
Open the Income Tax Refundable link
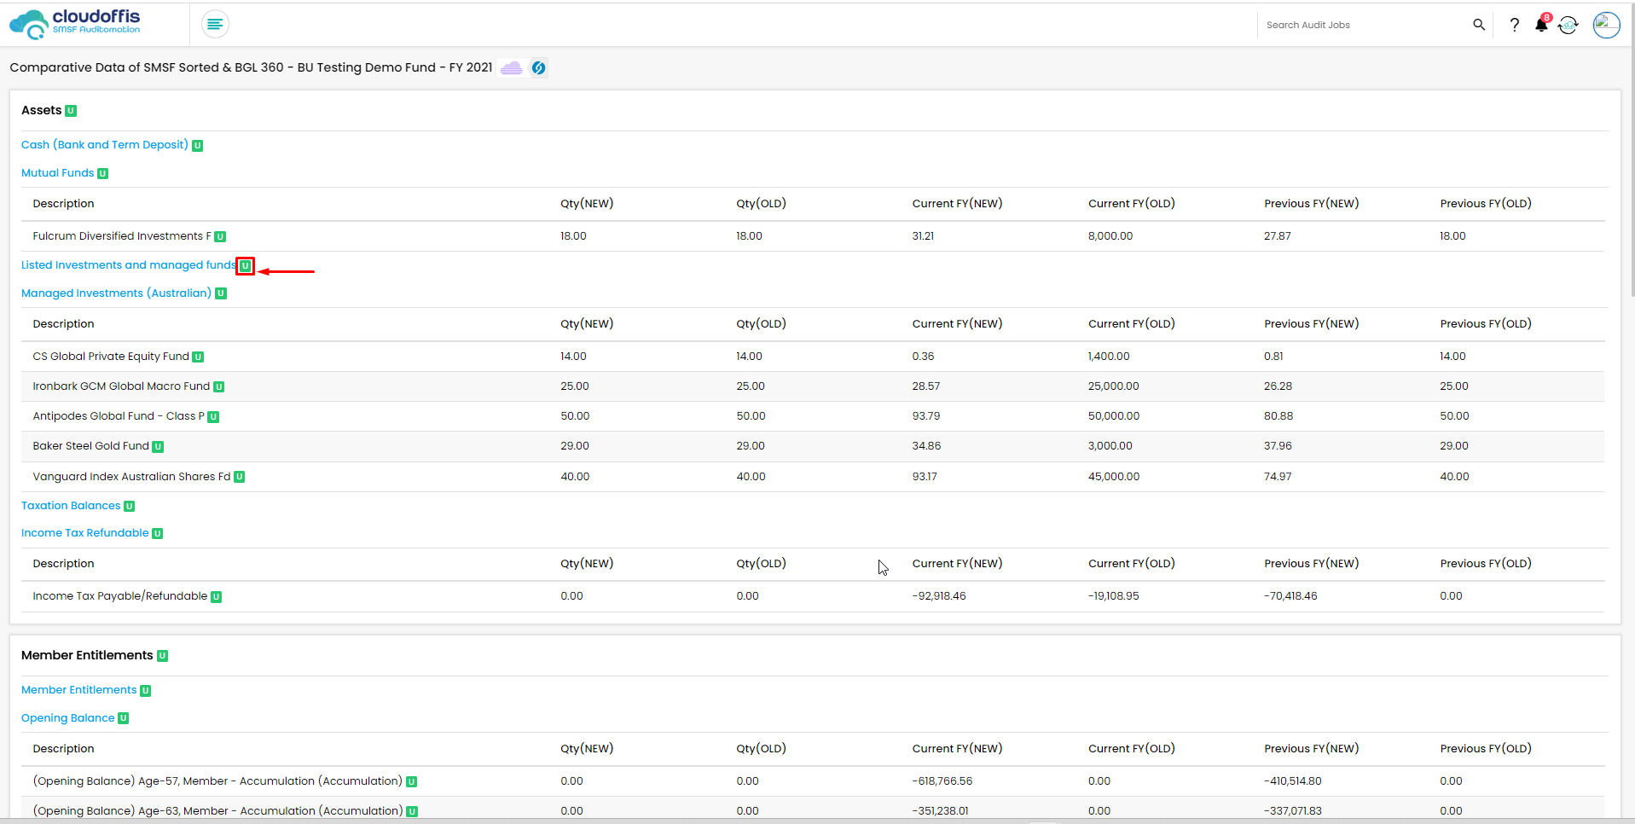tap(85, 533)
